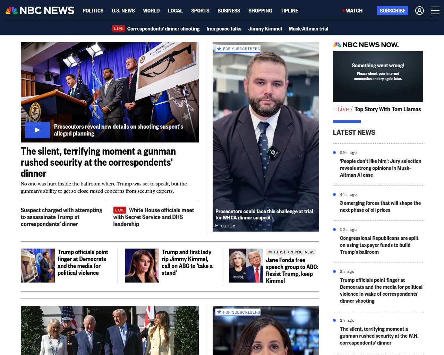Image resolution: width=444 pixels, height=355 pixels.
Task: Open the user account profile icon
Action: point(419,11)
